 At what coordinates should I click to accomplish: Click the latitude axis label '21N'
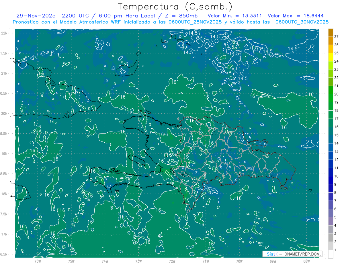[5, 73]
